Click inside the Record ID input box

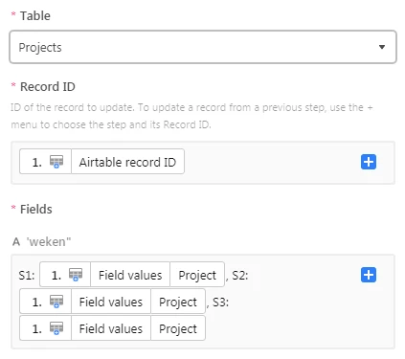click(203, 163)
